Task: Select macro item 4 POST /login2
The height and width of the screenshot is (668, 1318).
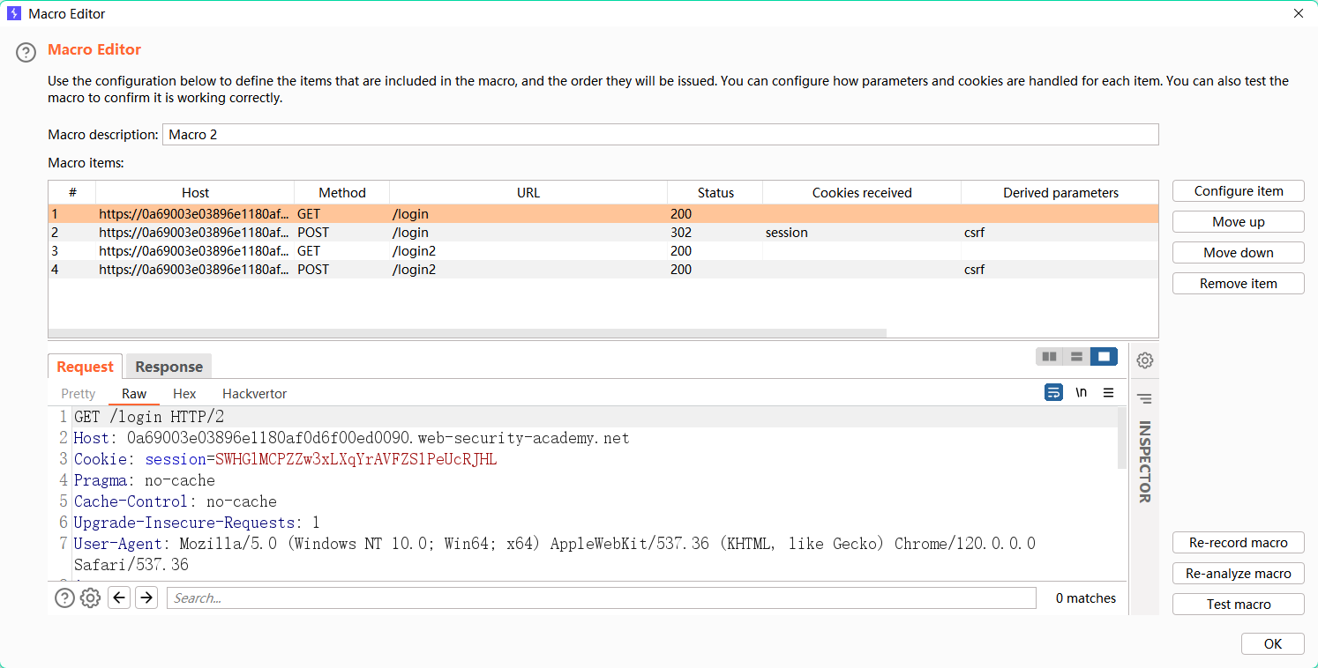Action: 603,270
